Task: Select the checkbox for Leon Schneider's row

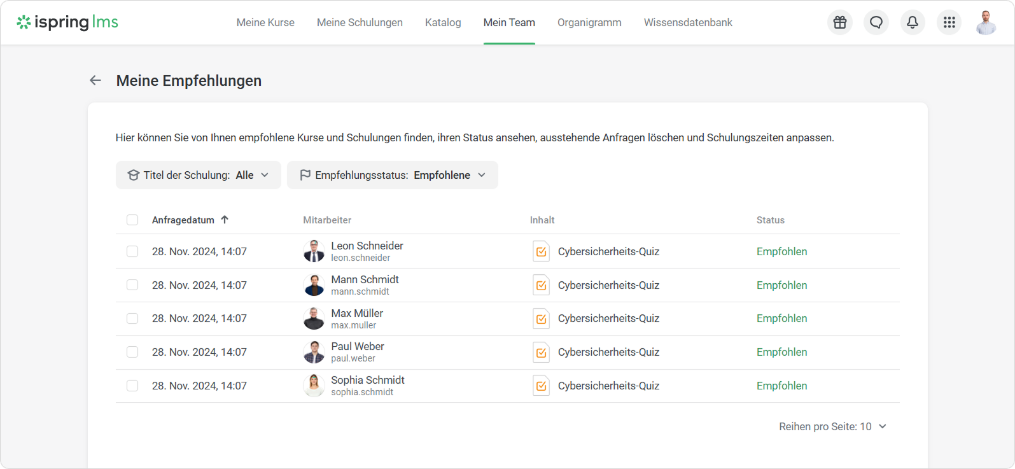Action: point(132,251)
